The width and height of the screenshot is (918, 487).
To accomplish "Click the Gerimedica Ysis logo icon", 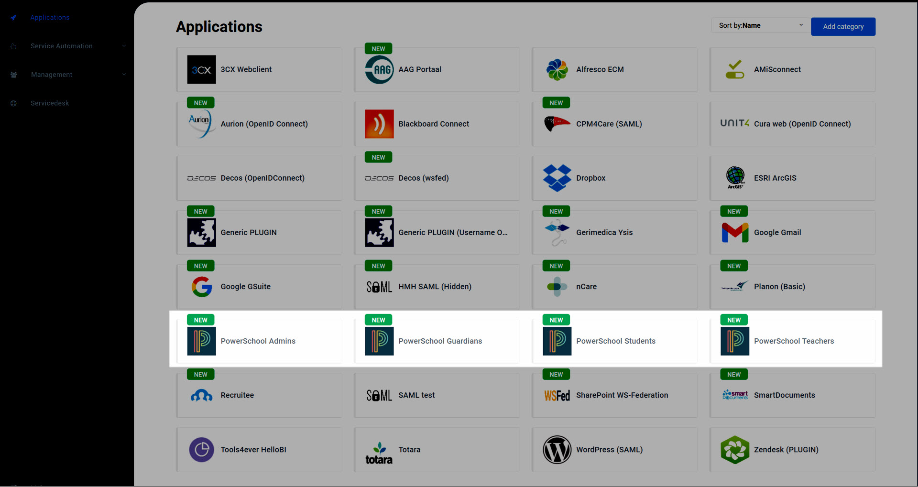I will (x=557, y=233).
